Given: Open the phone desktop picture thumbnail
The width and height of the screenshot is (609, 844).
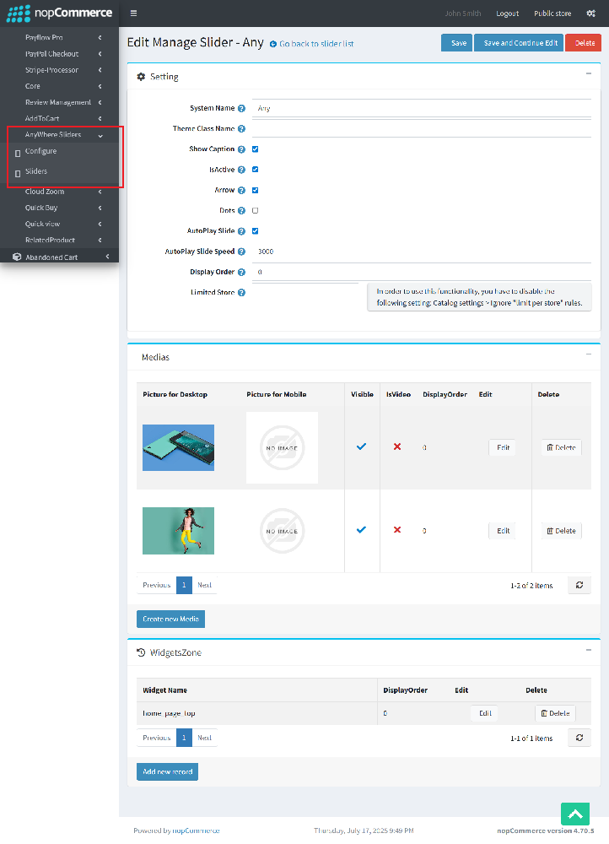Looking at the screenshot, I should (x=178, y=448).
